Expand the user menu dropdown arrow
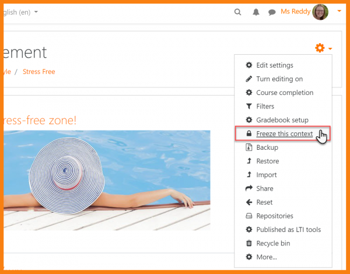 pos(339,11)
